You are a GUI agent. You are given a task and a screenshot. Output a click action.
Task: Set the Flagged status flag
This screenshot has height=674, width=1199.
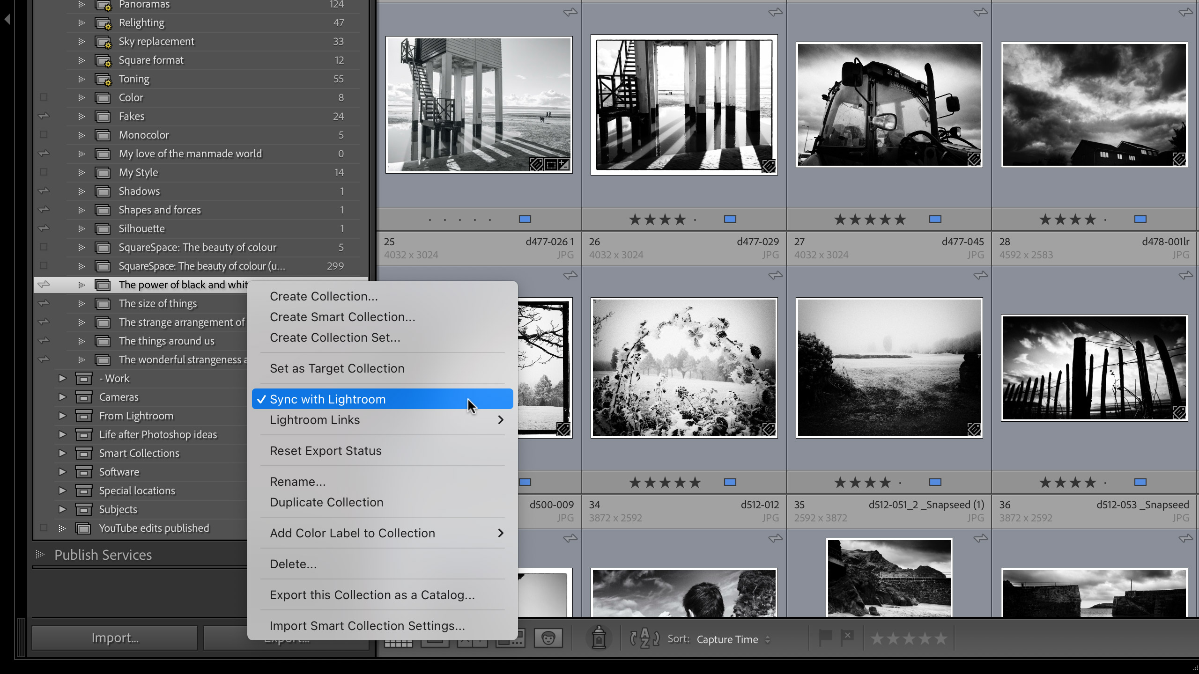pyautogui.click(x=825, y=637)
